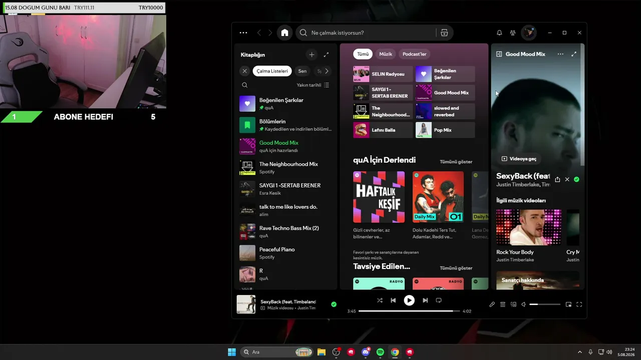The image size is (641, 360).
Task: Expand the Kitaplığın library panel to full view
Action: tap(326, 54)
